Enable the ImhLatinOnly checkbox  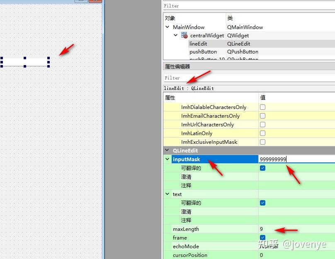click(x=264, y=133)
